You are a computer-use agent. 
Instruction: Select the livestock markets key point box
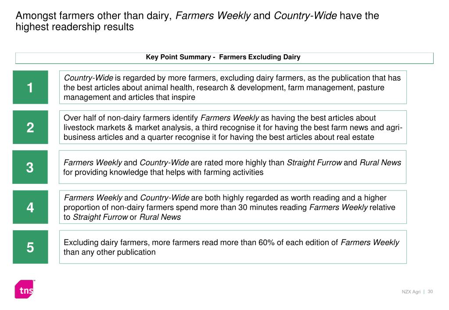pos(233,127)
